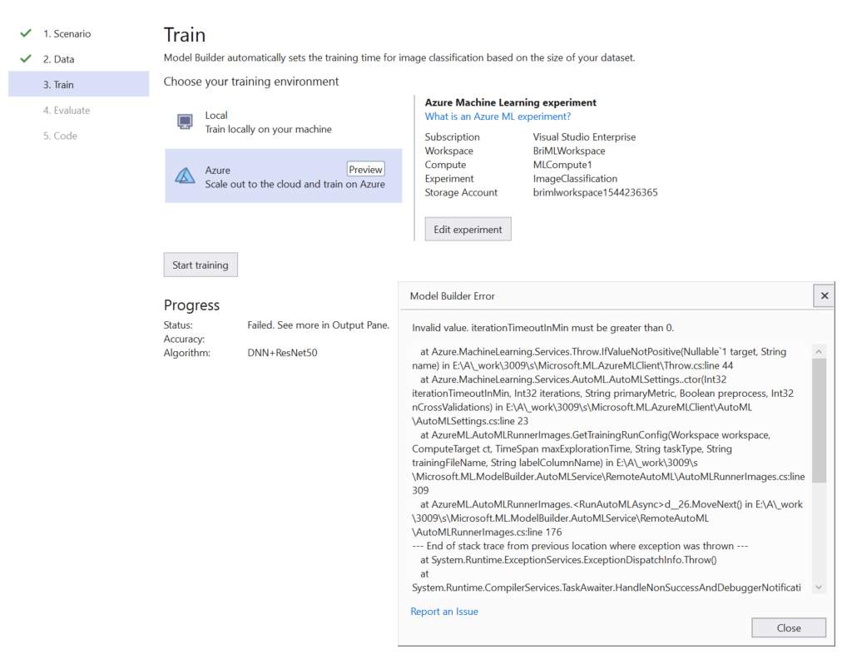Click the 'BriMLWorkspace' workspace value
852x664 pixels.
[569, 151]
